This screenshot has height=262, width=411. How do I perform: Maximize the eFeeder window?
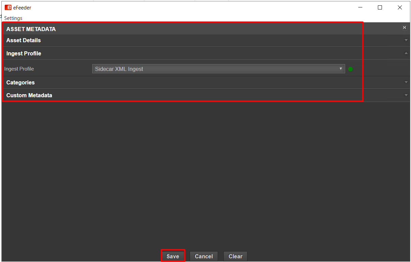pyautogui.click(x=380, y=7)
